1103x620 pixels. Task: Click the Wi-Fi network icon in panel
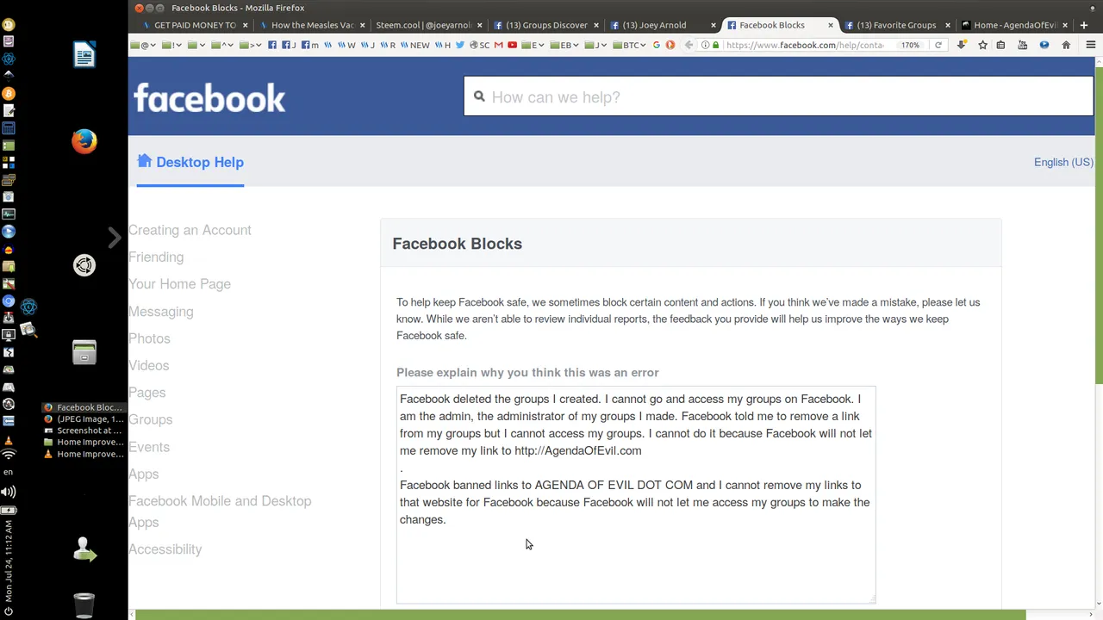pyautogui.click(x=9, y=455)
